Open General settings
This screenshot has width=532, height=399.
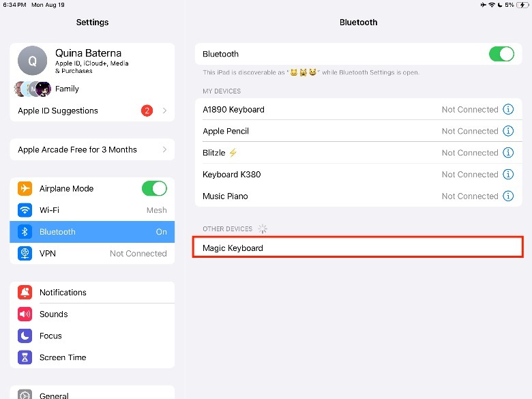point(92,393)
